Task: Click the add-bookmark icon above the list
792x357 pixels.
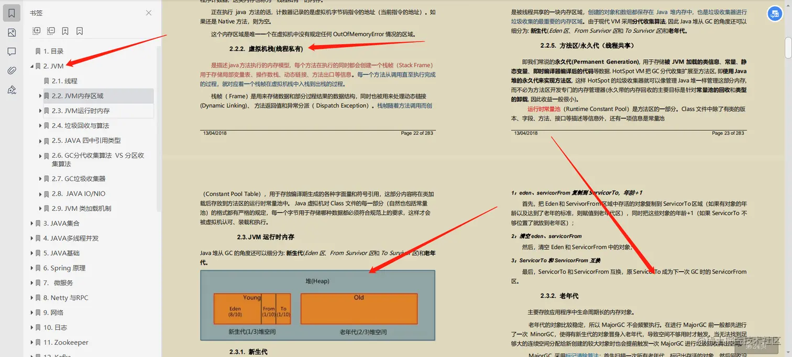Action: coord(65,30)
